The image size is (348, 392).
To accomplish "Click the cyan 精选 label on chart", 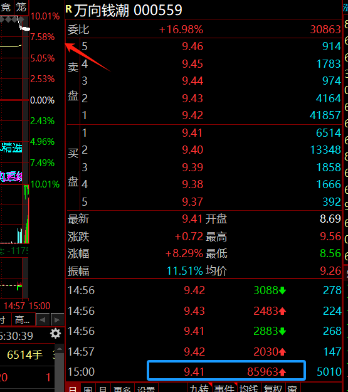I will tap(11, 147).
